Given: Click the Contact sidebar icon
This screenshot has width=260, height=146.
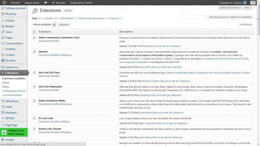Looking at the screenshot, I should tap(3, 55).
